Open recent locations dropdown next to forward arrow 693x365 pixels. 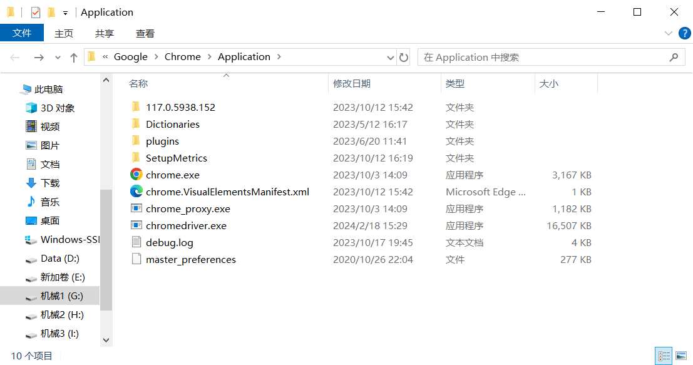click(x=58, y=58)
